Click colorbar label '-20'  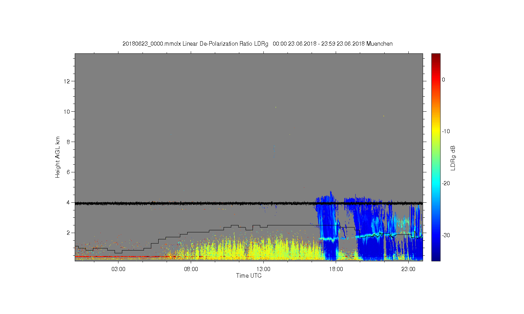[x=446, y=184]
